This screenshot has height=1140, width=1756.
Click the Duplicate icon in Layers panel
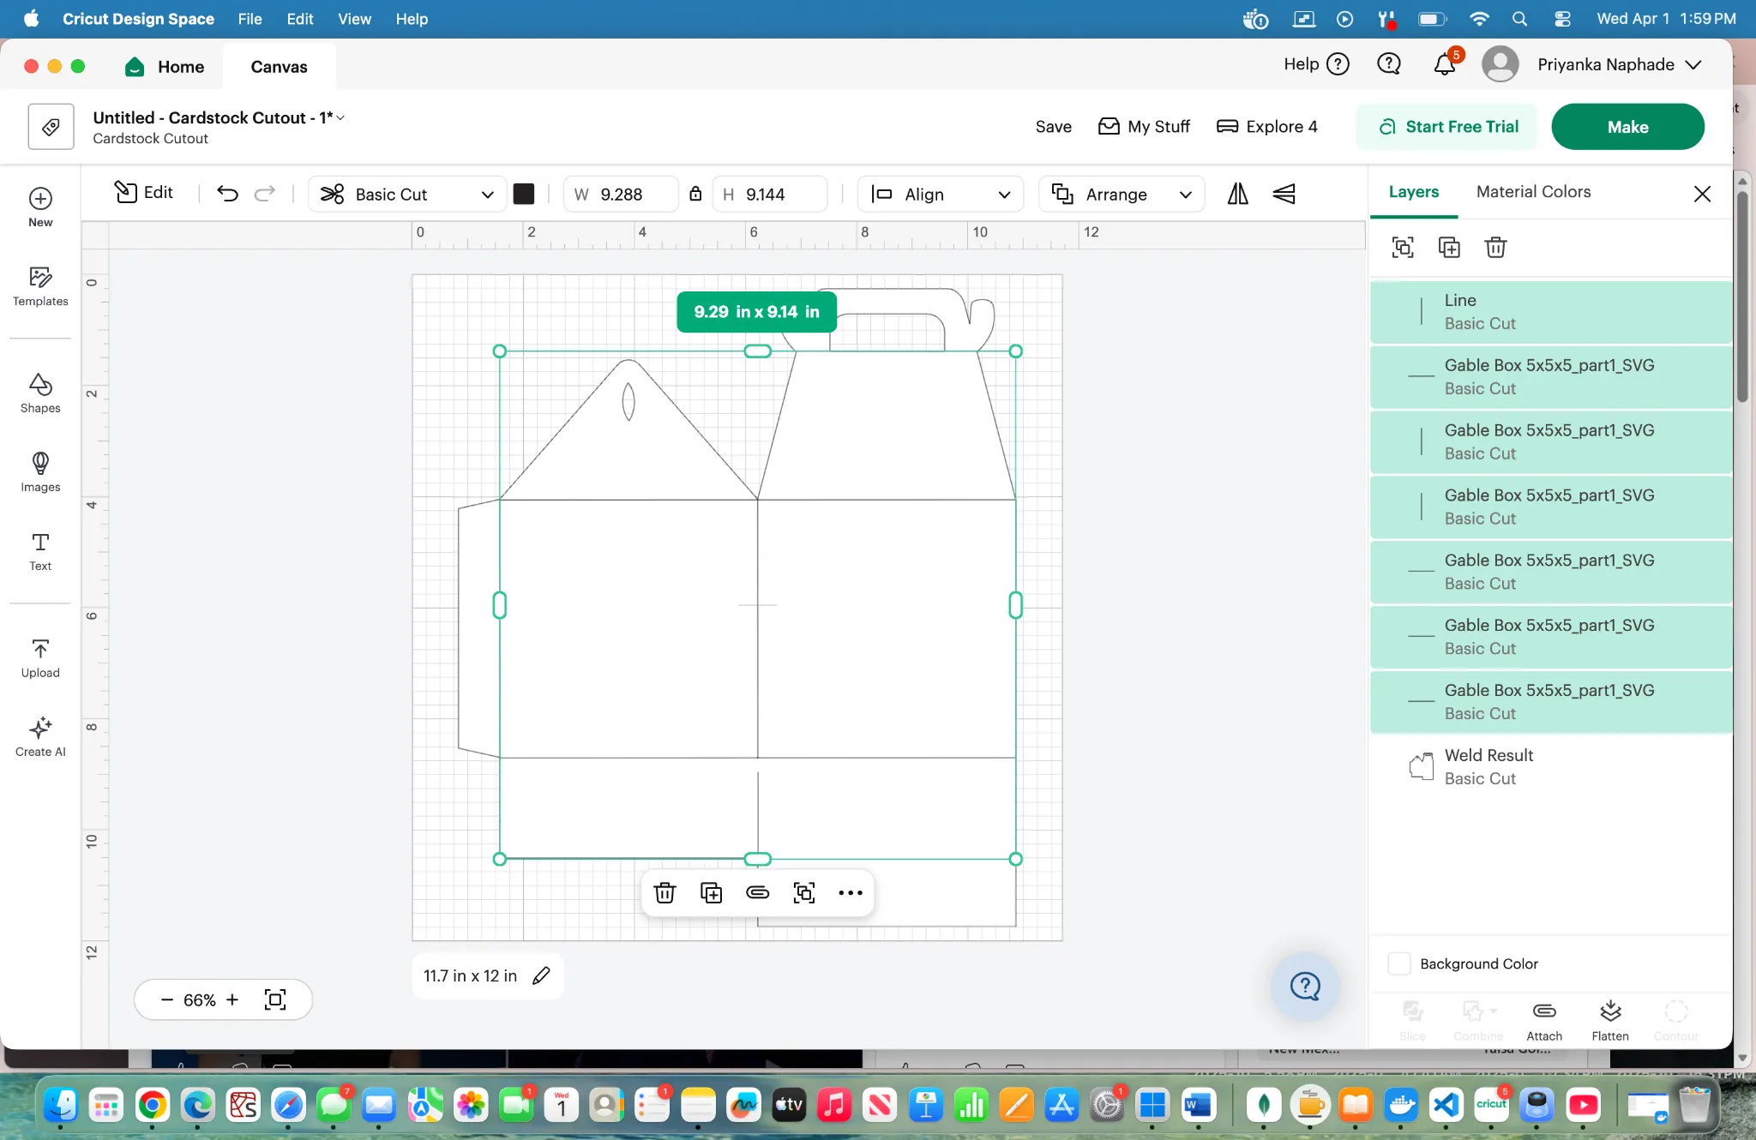[1449, 248]
